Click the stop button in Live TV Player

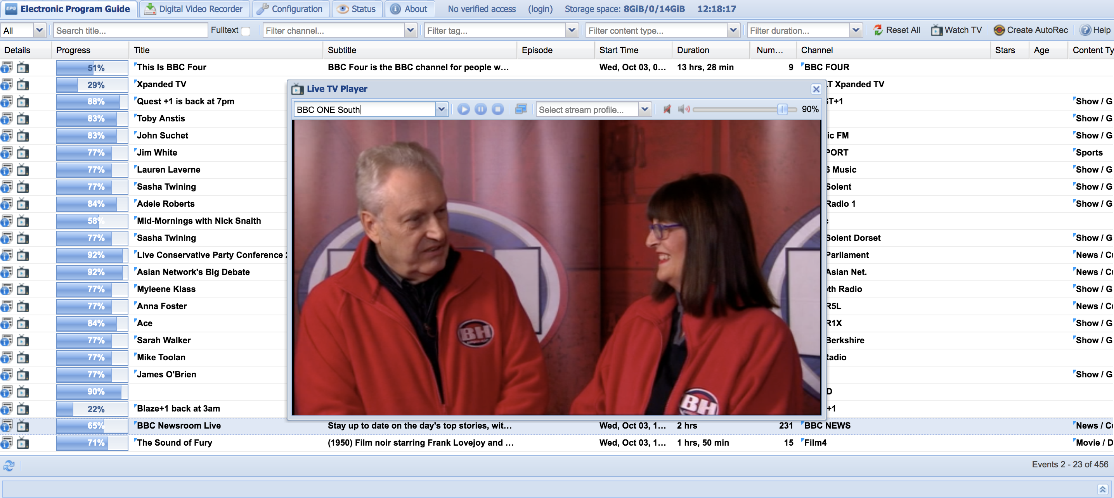pyautogui.click(x=497, y=109)
